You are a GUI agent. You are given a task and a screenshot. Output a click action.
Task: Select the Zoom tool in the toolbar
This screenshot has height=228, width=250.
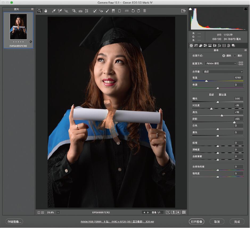[39, 11]
